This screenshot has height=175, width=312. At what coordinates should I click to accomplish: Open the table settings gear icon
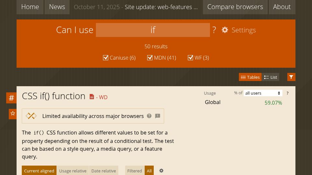[161, 171]
